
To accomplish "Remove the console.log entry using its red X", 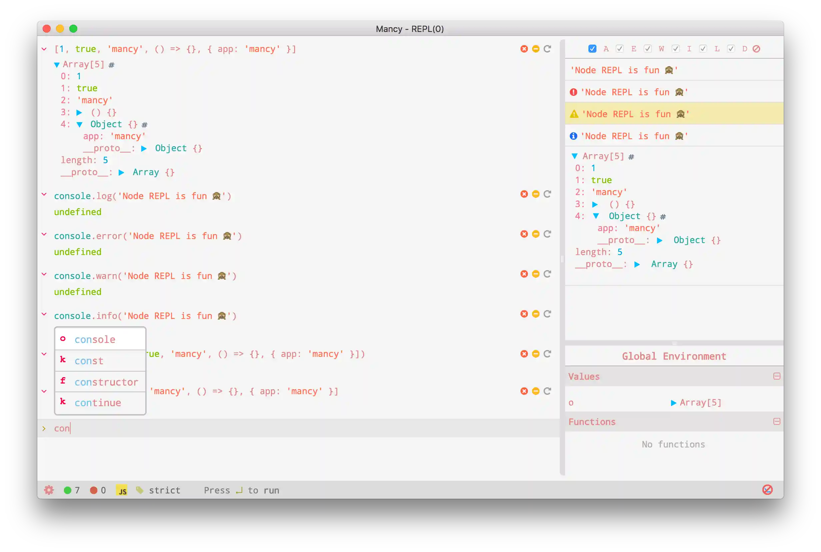I will coord(524,194).
